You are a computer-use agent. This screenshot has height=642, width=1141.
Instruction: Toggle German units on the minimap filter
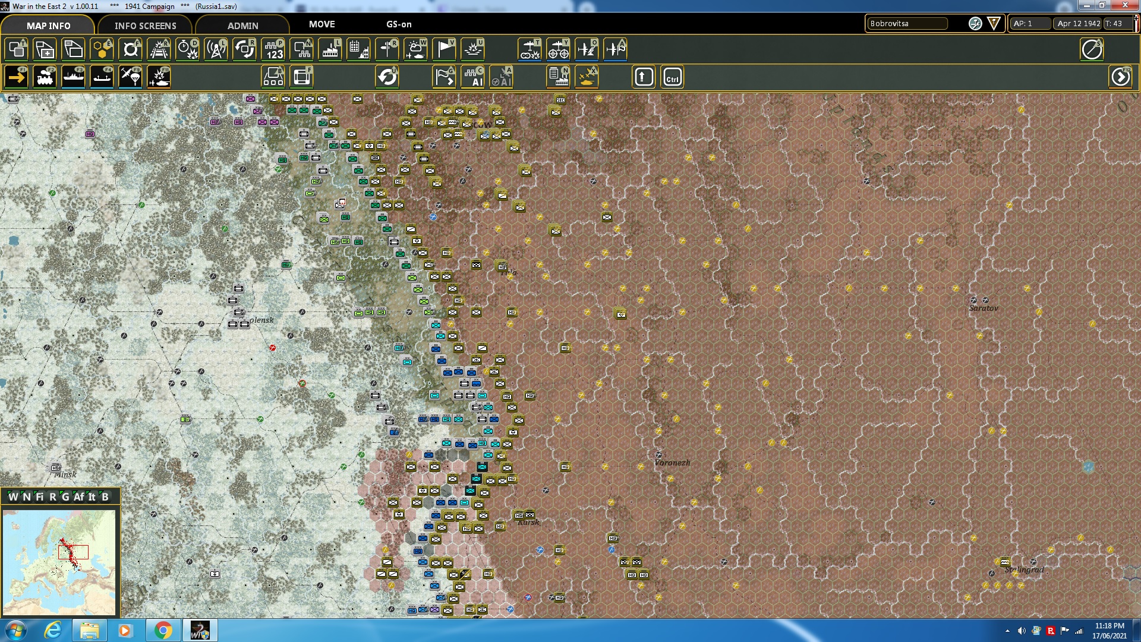[65, 497]
